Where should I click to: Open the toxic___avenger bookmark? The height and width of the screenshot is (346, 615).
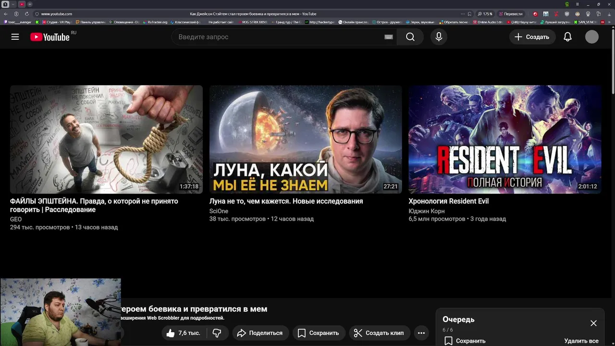pyautogui.click(x=18, y=22)
